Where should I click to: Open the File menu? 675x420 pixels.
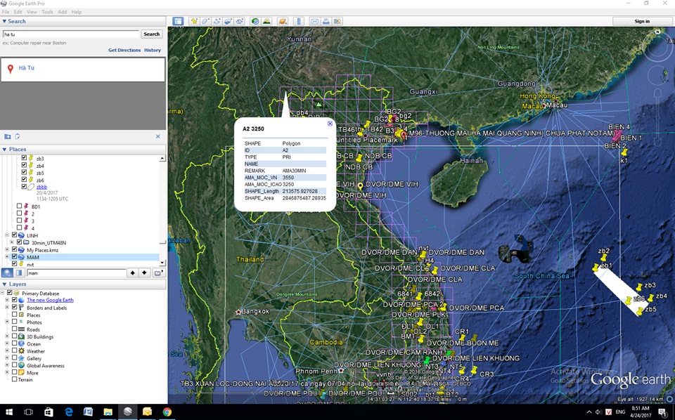click(6, 12)
